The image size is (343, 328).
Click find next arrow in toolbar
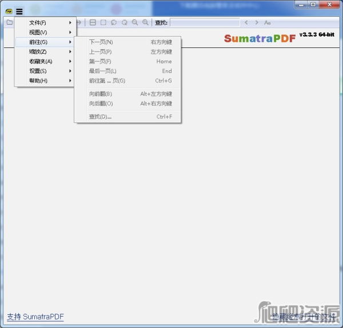tap(257, 23)
